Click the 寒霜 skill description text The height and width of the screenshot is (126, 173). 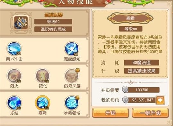(x=130, y=44)
